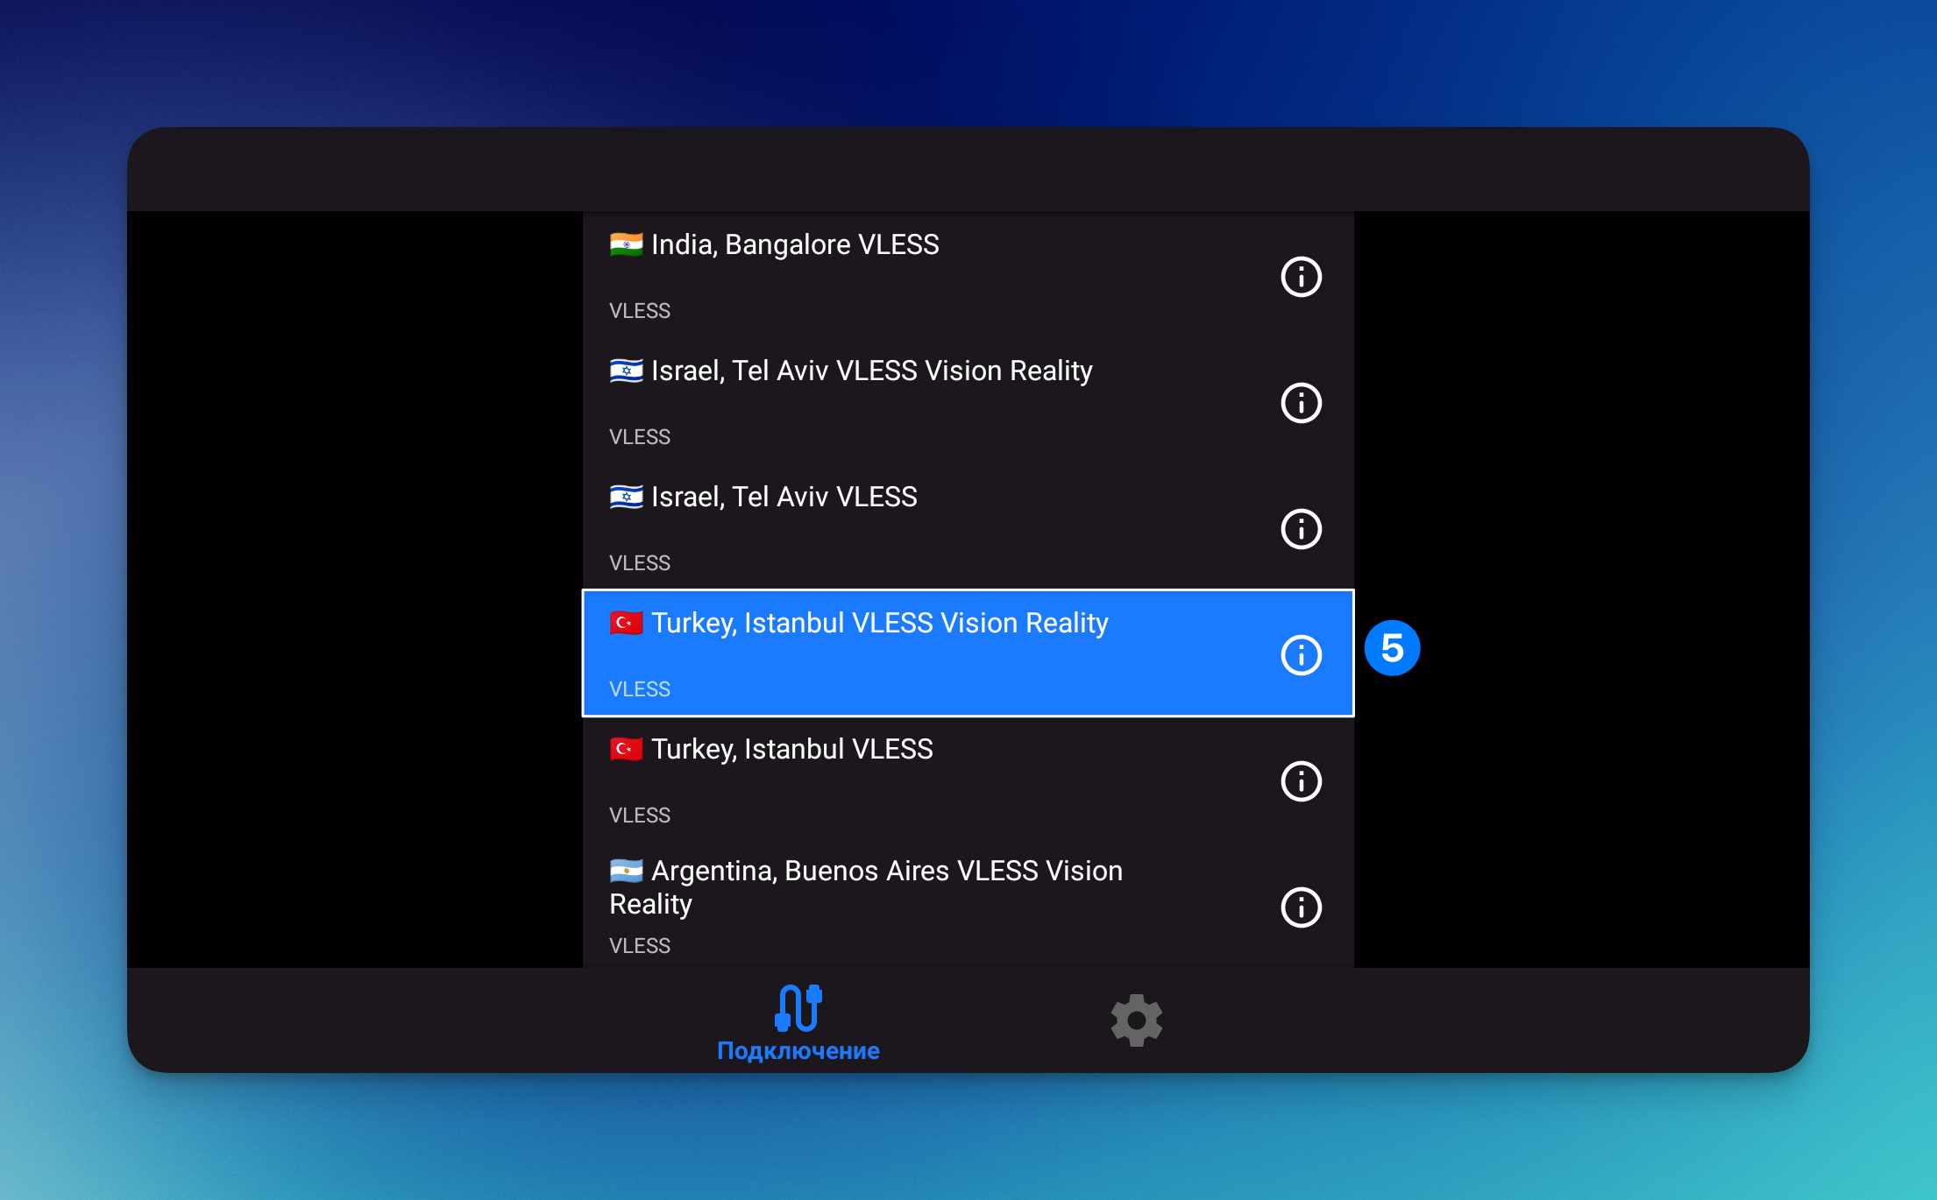The width and height of the screenshot is (1937, 1200).
Task: Click the Turkey flag on highlighted row
Action: pos(626,623)
